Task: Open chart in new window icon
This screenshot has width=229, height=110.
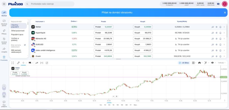Action: (x=47, y=63)
